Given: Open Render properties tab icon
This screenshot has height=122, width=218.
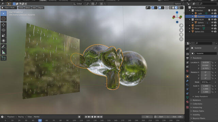Looking at the screenshot, I should tap(187, 54).
